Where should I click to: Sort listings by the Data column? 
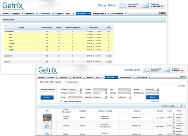170,111
